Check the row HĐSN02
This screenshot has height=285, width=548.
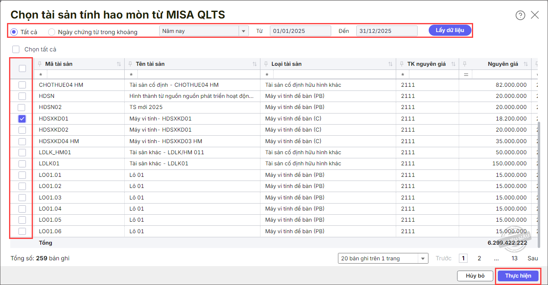[22, 107]
